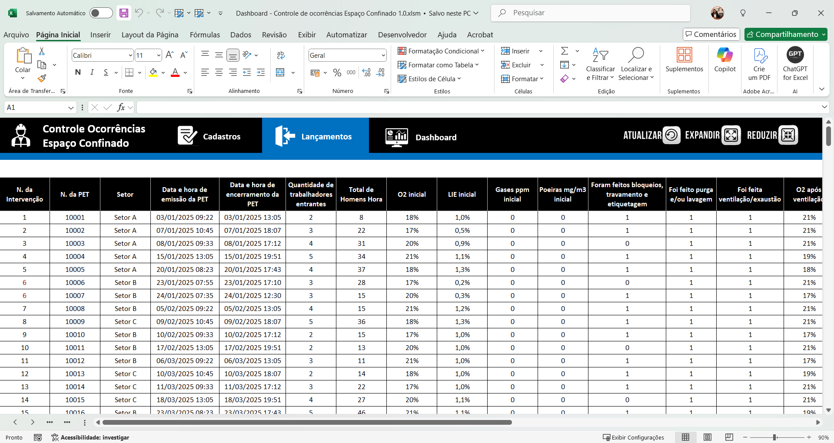Click the Crie um PDF icon
This screenshot has height=443, width=834.
[759, 55]
